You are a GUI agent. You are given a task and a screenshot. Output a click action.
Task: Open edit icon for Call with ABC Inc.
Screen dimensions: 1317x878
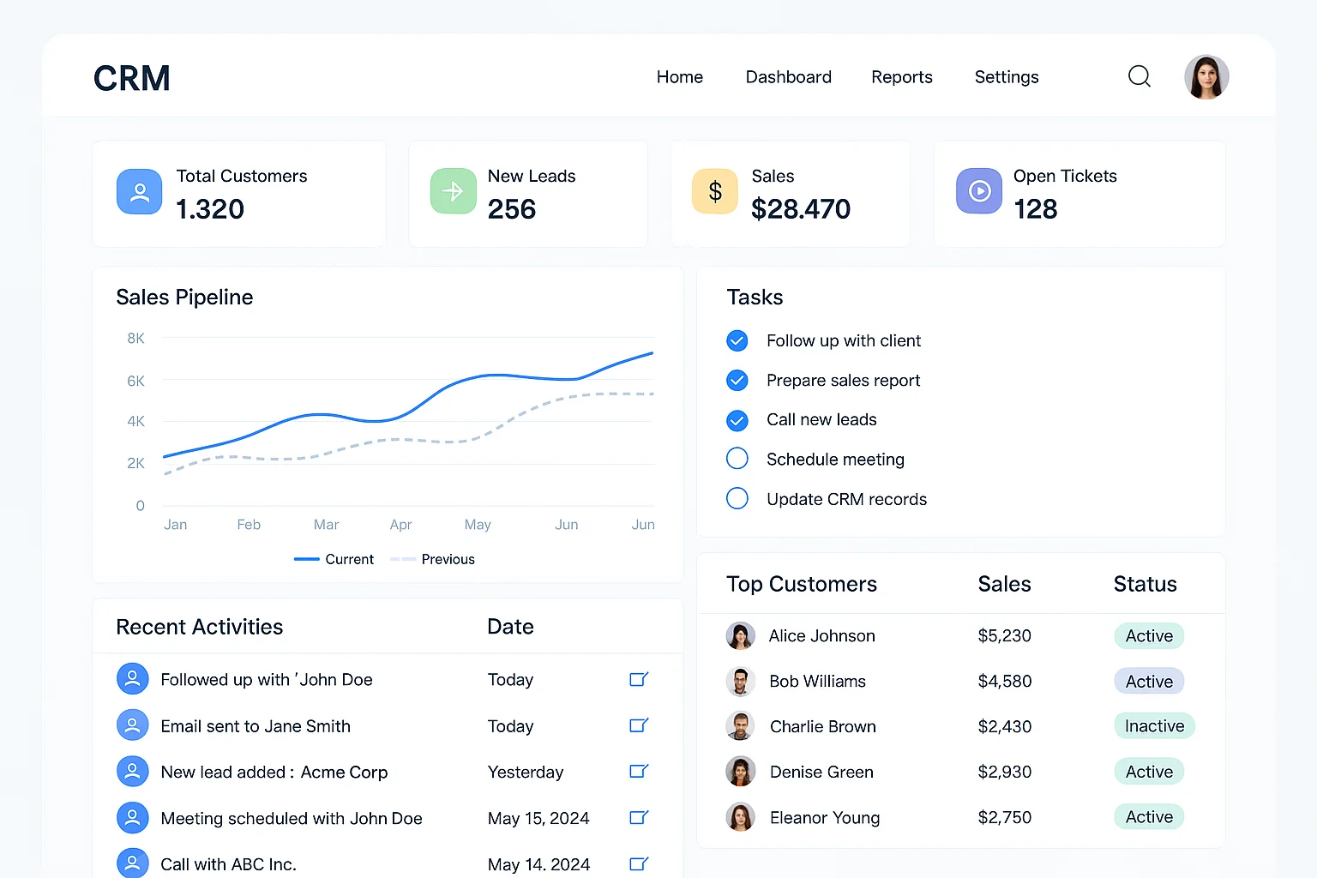coord(639,863)
